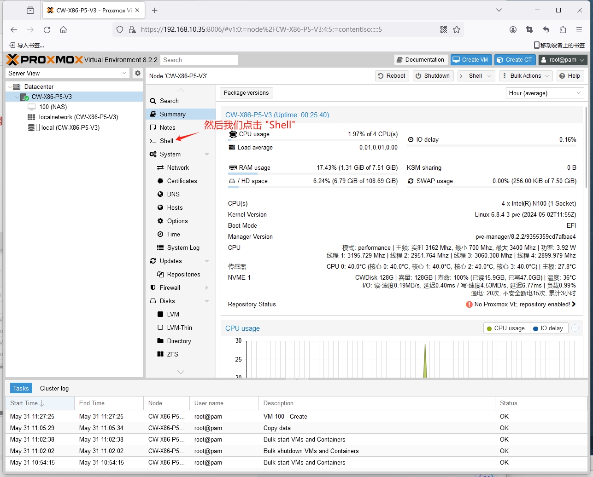Expand the Firewall submenu arrow
This screenshot has width=593, height=477.
[x=207, y=287]
